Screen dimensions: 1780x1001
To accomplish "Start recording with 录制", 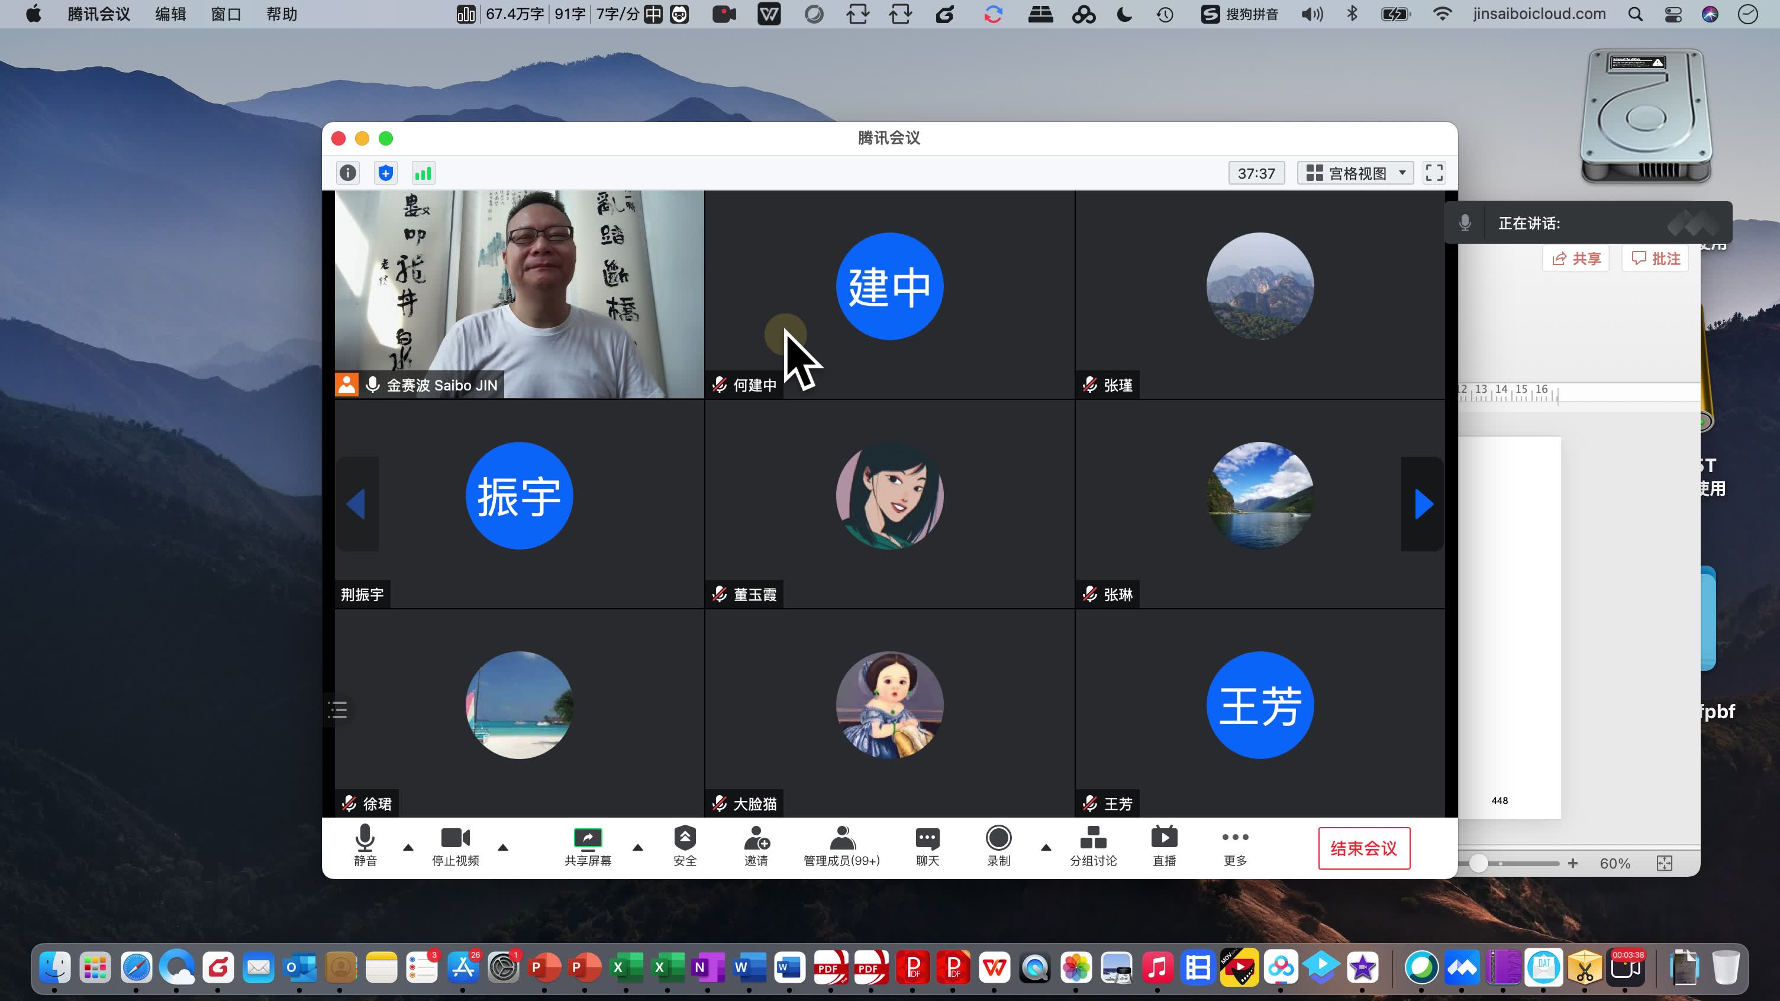I will pyautogui.click(x=998, y=846).
